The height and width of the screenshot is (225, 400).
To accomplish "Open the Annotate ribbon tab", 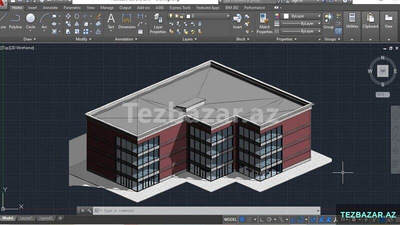I will pos(50,7).
